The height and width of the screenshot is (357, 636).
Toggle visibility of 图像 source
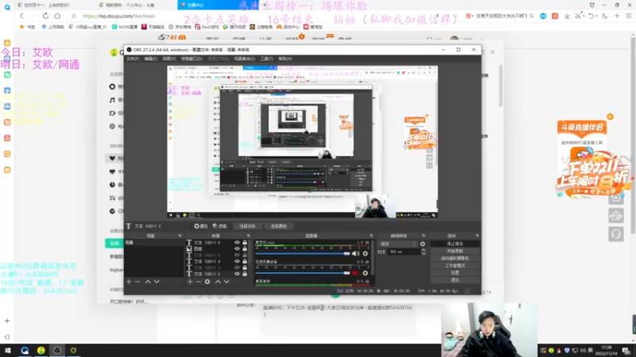coord(237,248)
